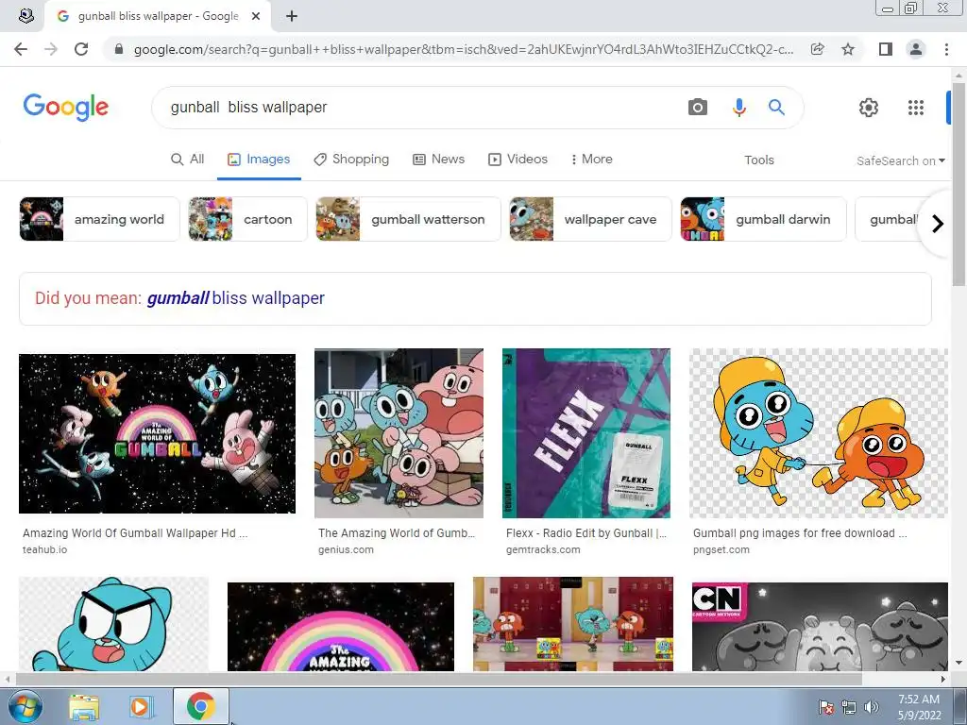Open the red lockers hallway thumbnail
This screenshot has width=967, height=725.
[573, 624]
